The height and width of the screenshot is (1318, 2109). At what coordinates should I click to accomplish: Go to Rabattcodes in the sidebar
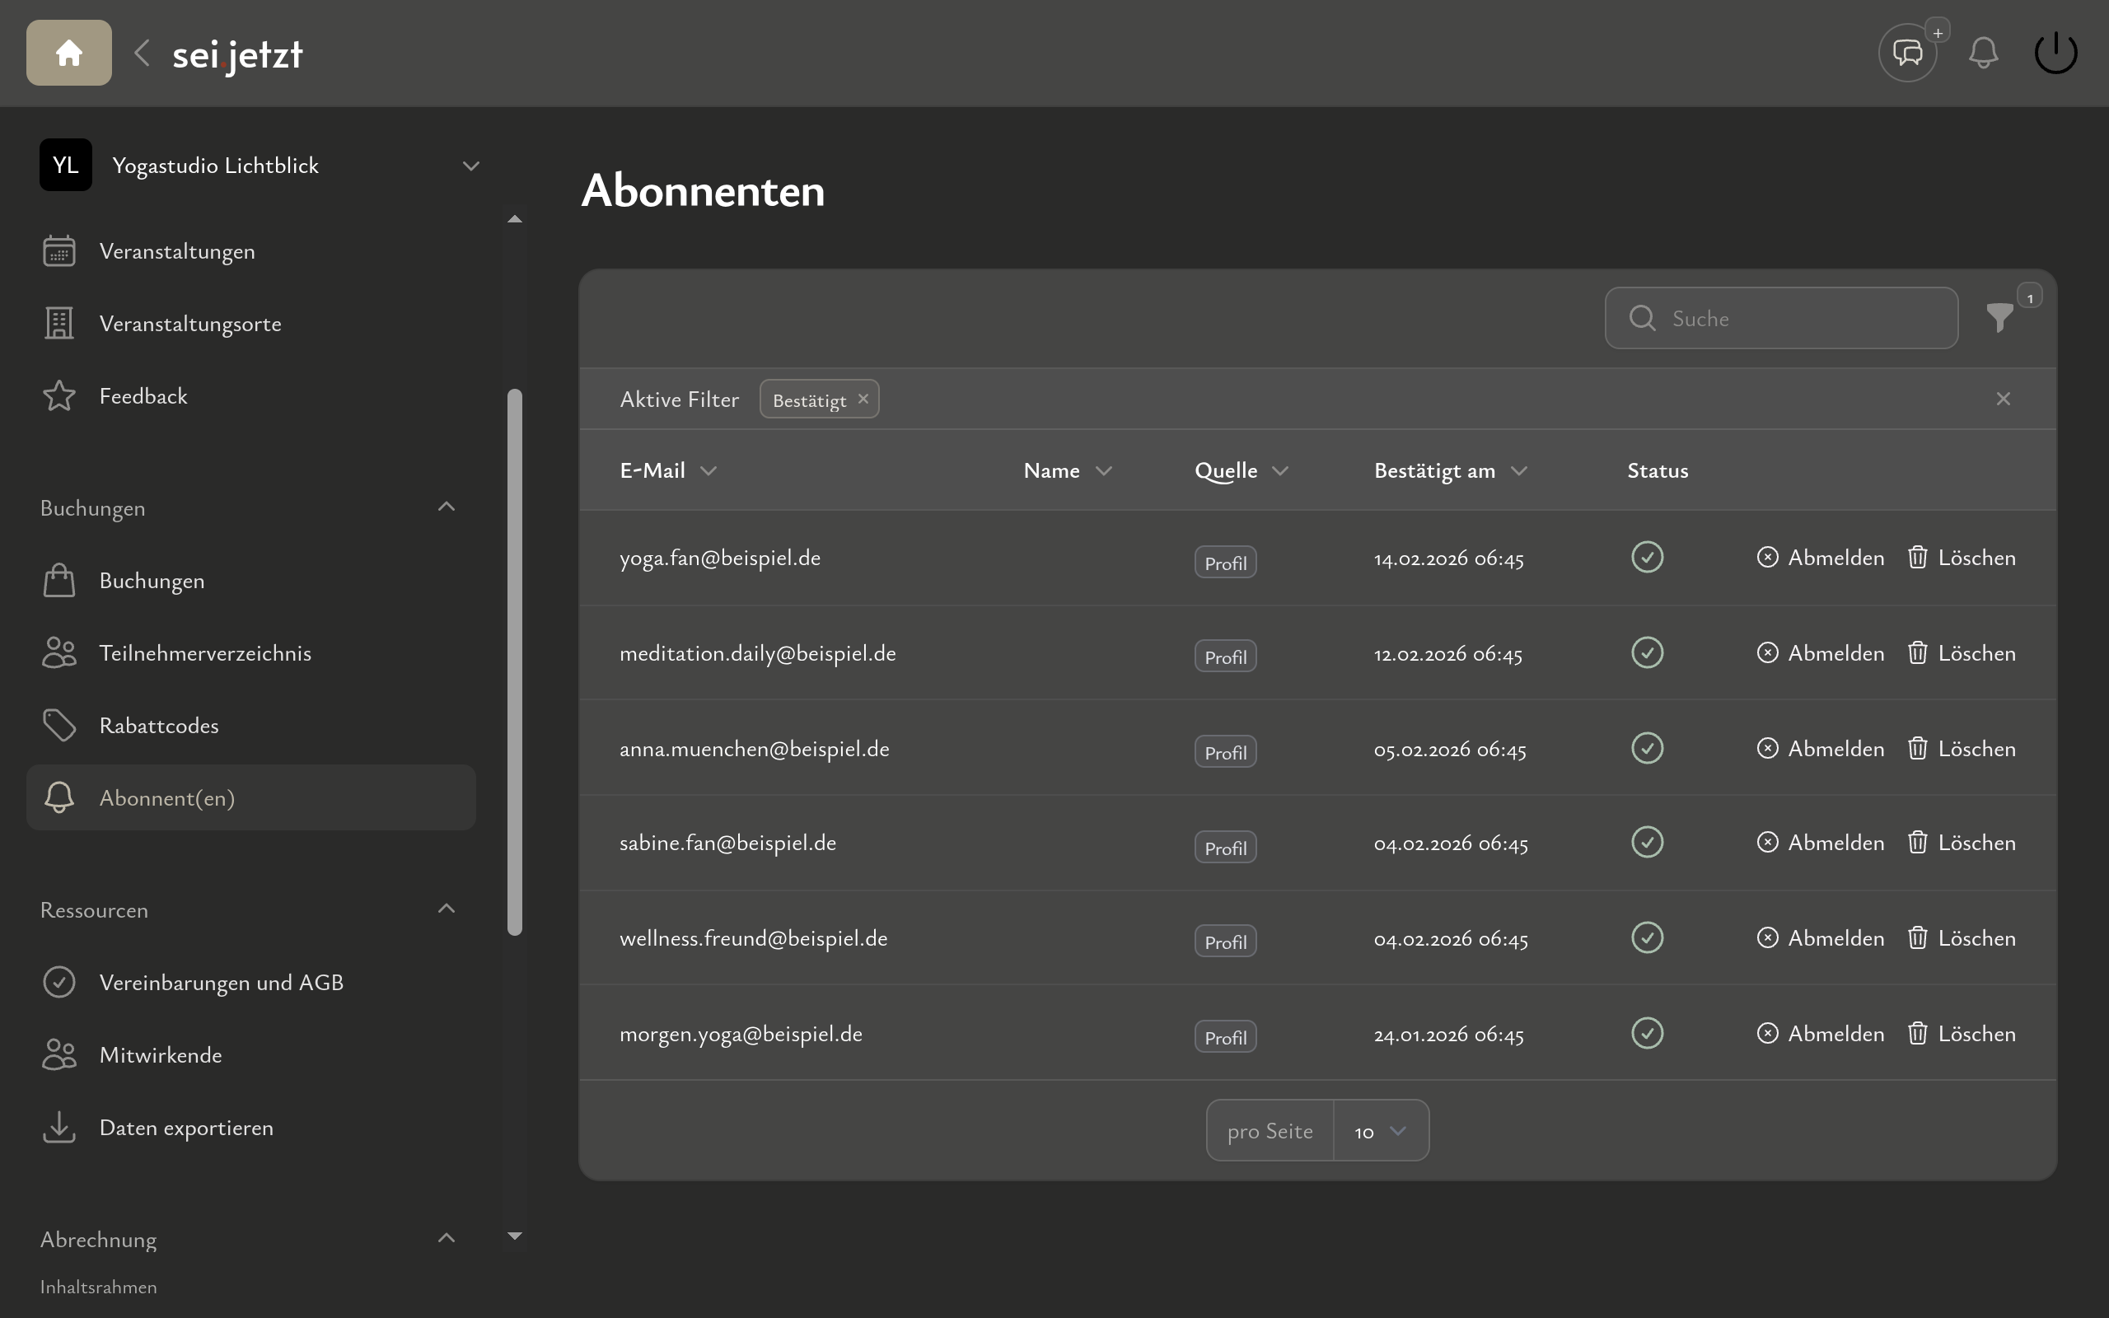159,725
